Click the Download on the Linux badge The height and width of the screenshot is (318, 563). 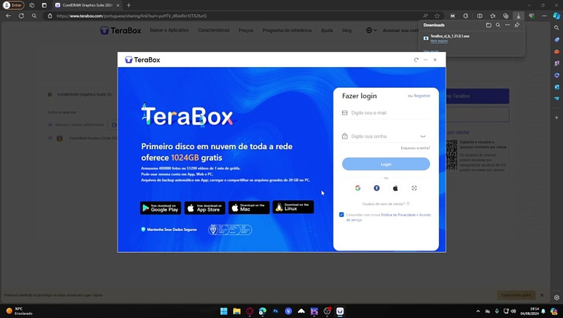(293, 207)
